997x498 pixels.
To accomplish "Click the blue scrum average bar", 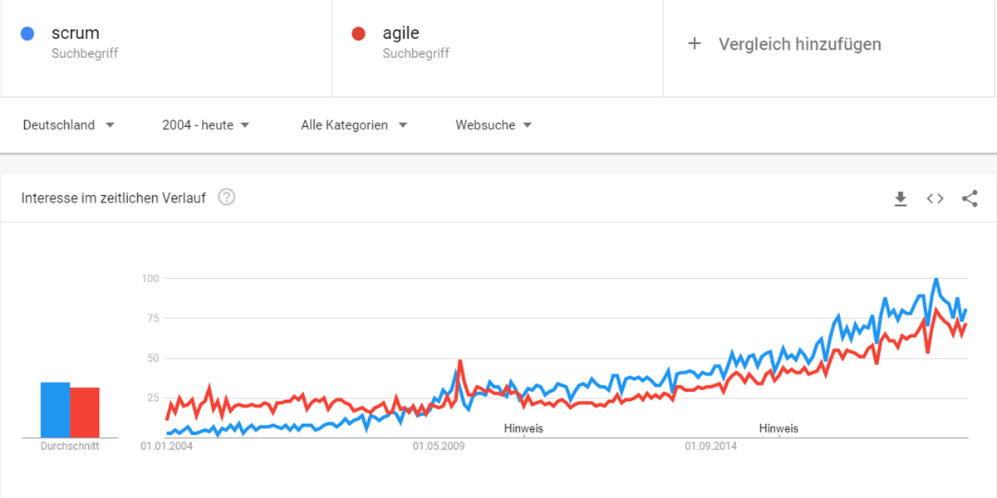I will (55, 410).
